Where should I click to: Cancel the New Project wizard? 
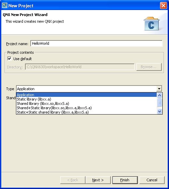(x=152, y=180)
